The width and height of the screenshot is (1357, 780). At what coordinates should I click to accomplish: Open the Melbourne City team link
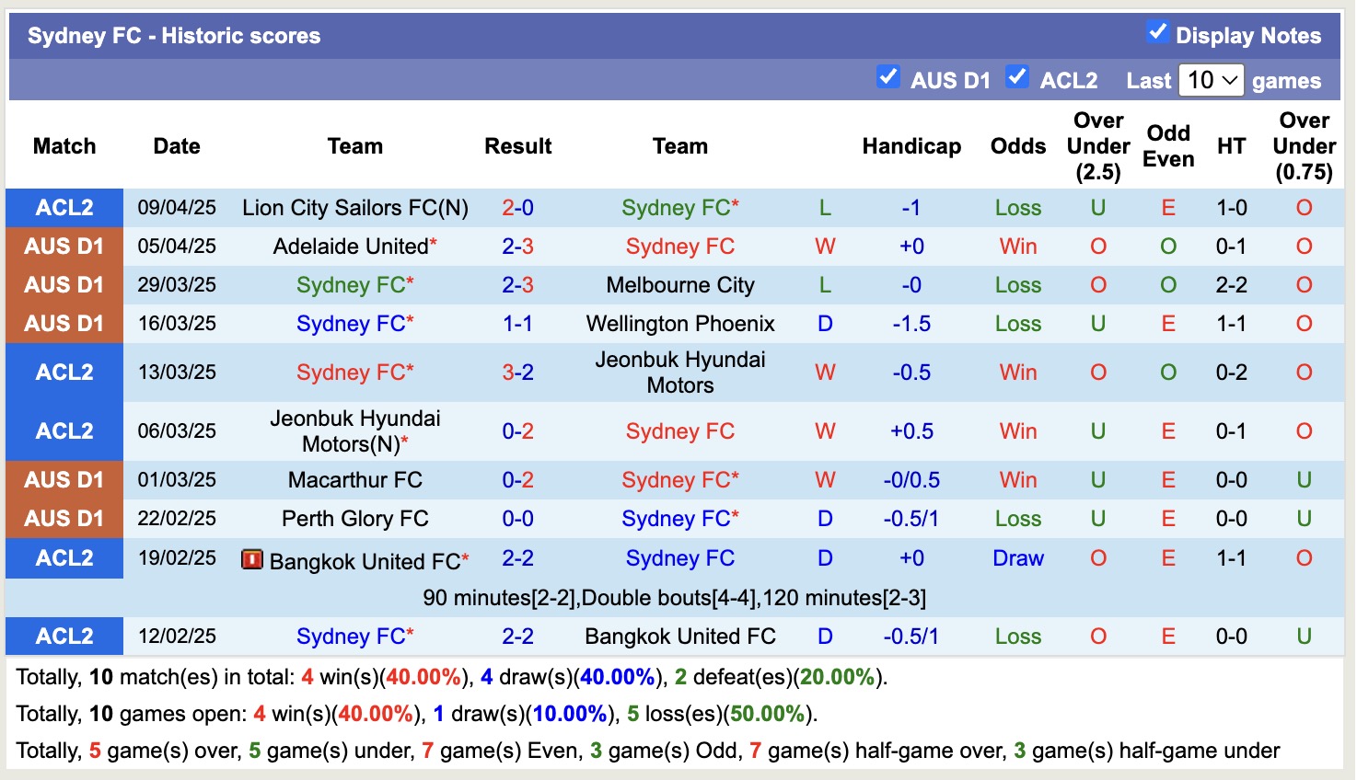coord(679,284)
